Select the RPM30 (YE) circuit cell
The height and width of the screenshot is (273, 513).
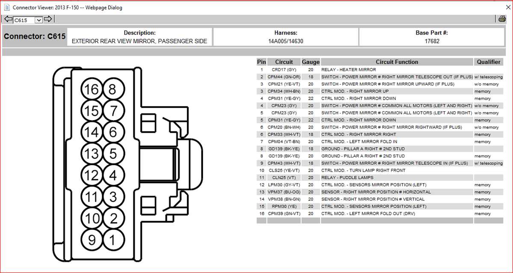tap(284, 206)
